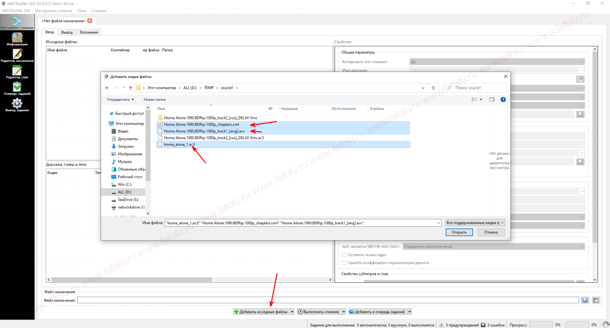Open the Информация tool in sidebar

tap(17, 39)
